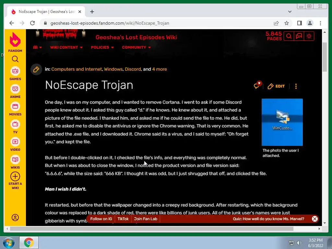332x249 pixels.
Task: Click the horizontal scrollbar thumb
Action: click(x=152, y=229)
